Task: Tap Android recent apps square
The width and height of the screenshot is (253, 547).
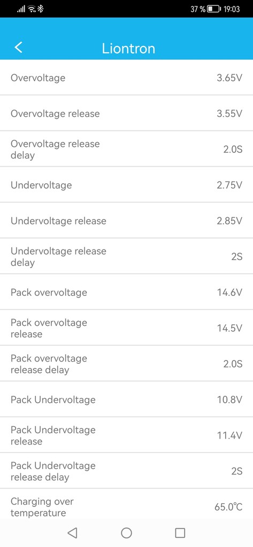Action: tap(180, 533)
